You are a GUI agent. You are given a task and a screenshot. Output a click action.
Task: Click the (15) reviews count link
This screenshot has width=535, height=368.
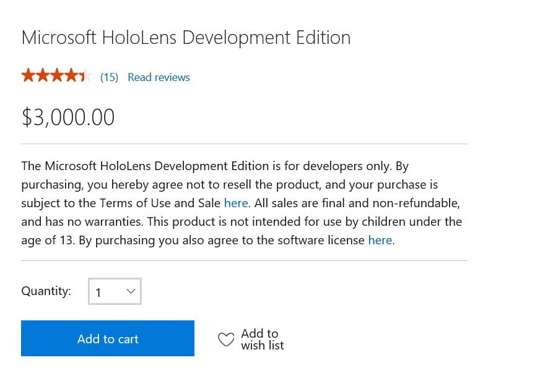pyautogui.click(x=109, y=76)
